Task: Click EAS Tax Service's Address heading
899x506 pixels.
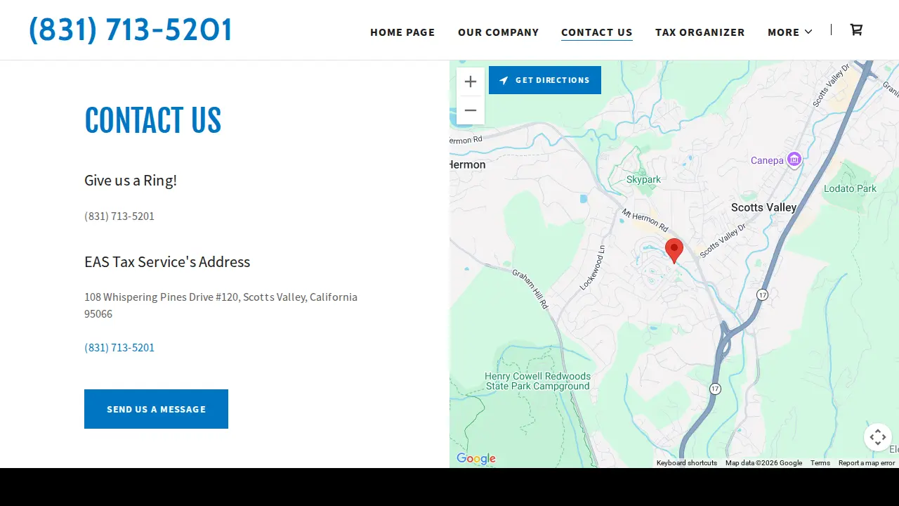Action: pos(167,262)
